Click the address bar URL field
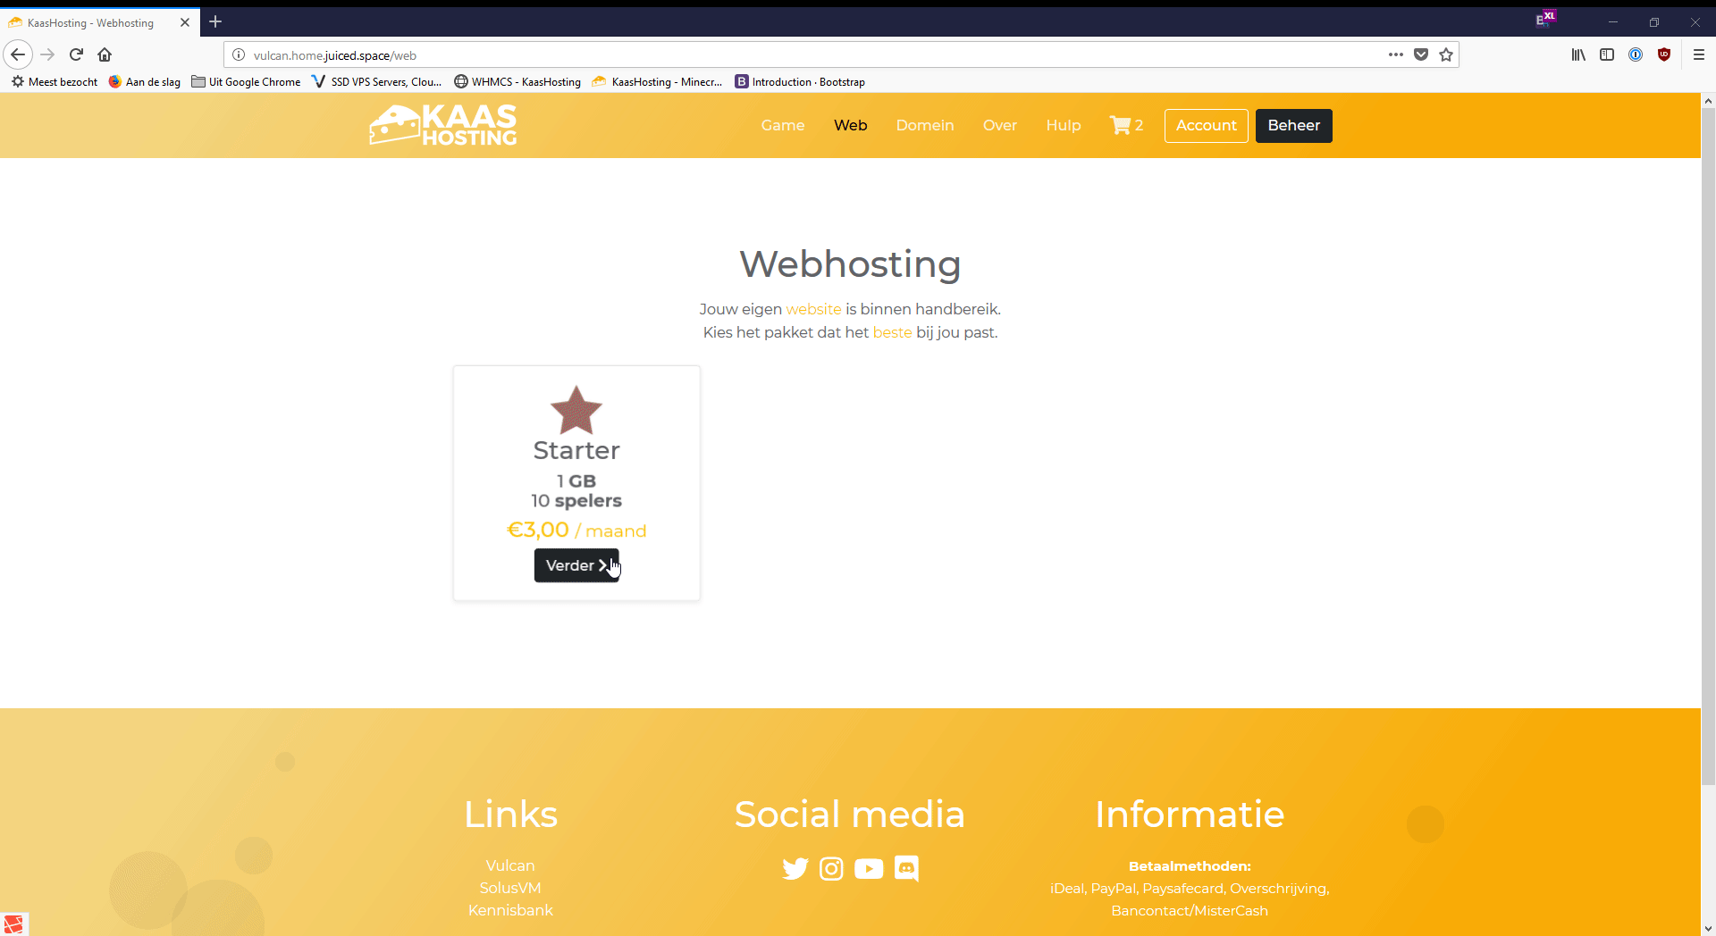 click(x=804, y=54)
